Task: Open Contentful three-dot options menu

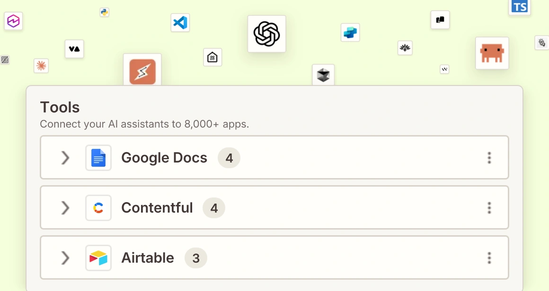Action: tap(489, 208)
